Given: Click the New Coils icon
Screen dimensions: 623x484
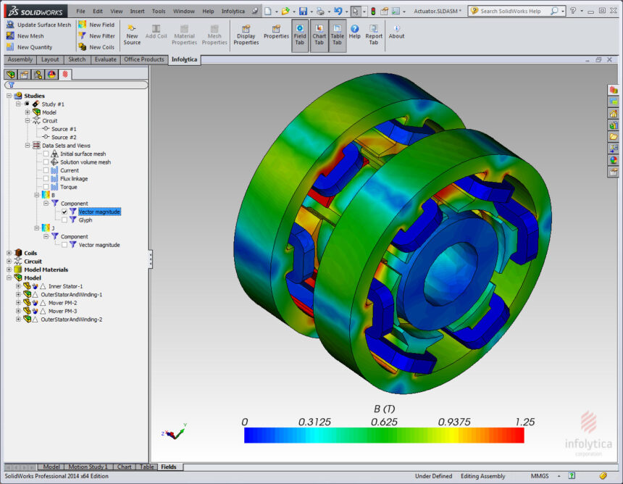Looking at the screenshot, I should click(83, 47).
